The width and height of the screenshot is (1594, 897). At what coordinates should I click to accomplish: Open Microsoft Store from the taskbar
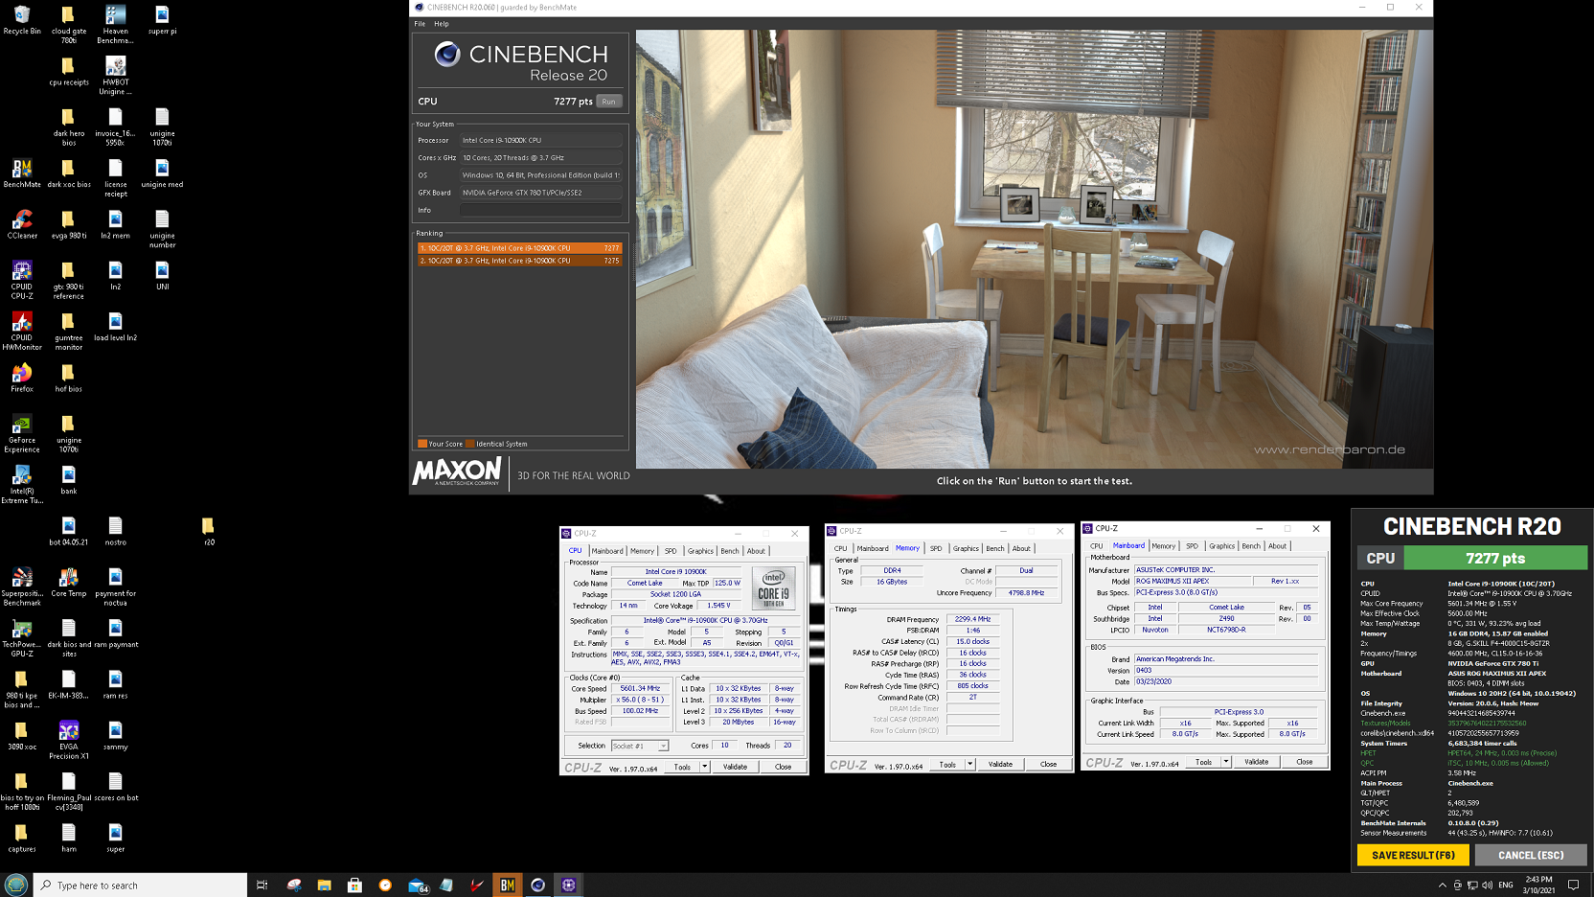pyautogui.click(x=354, y=885)
